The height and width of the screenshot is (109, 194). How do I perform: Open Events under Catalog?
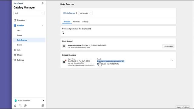[x=19, y=45]
